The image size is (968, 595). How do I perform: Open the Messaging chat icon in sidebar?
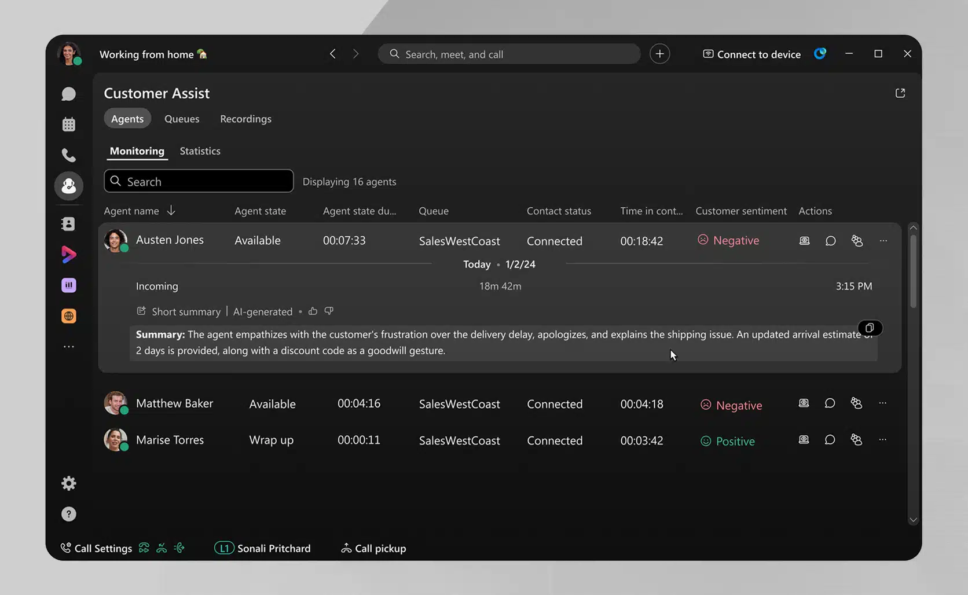[x=68, y=94]
